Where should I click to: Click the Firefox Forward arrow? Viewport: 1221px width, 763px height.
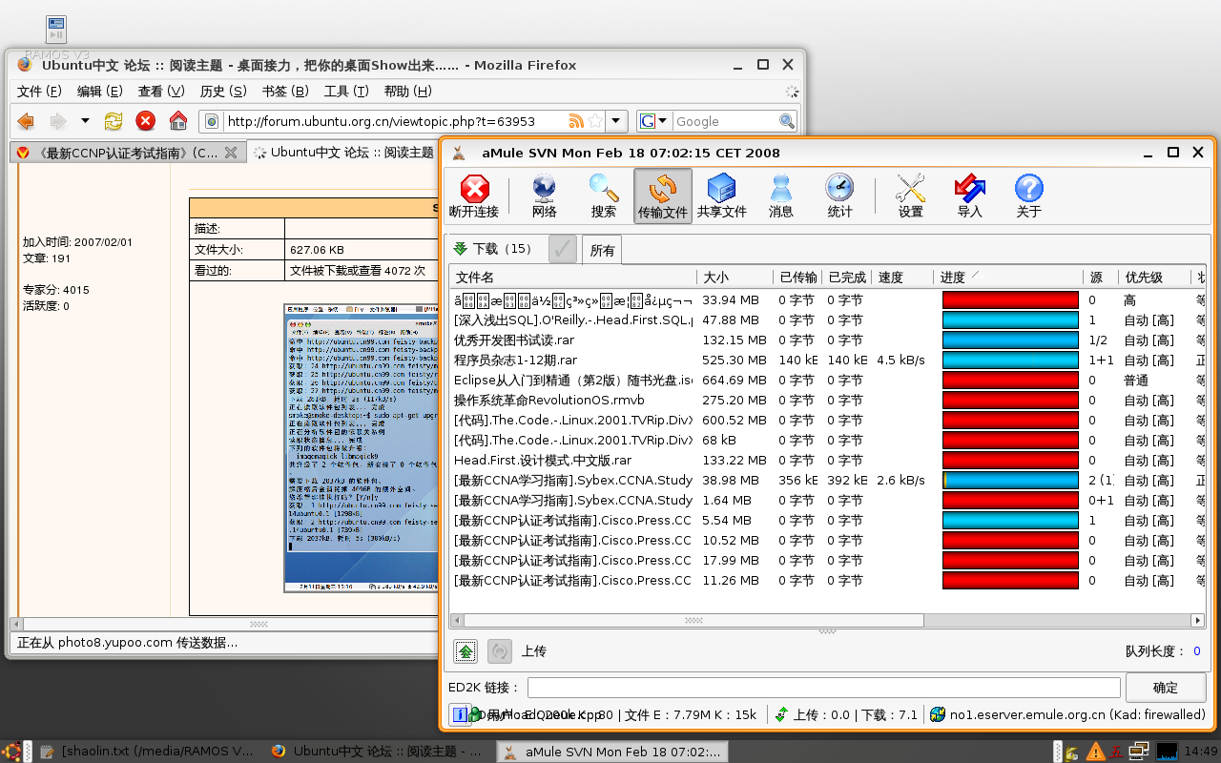pyautogui.click(x=57, y=121)
